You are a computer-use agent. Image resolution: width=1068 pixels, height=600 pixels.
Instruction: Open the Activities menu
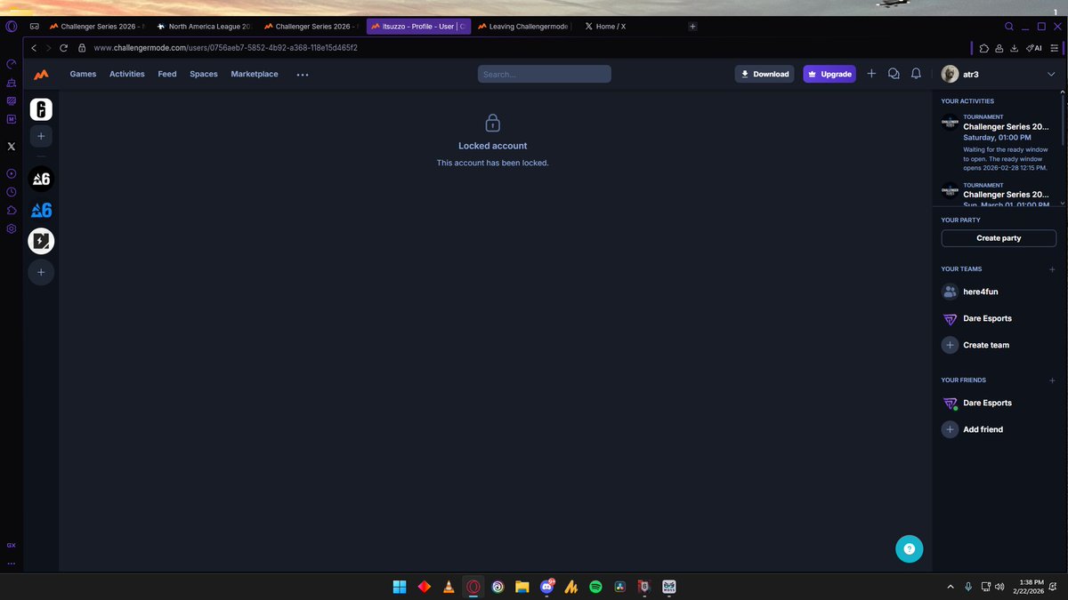pyautogui.click(x=126, y=74)
